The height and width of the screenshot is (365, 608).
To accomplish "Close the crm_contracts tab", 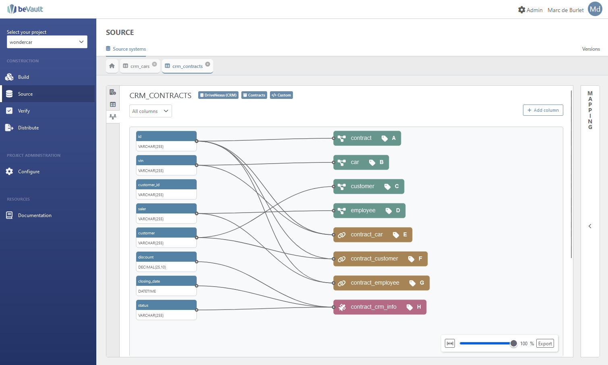I will coord(208,64).
